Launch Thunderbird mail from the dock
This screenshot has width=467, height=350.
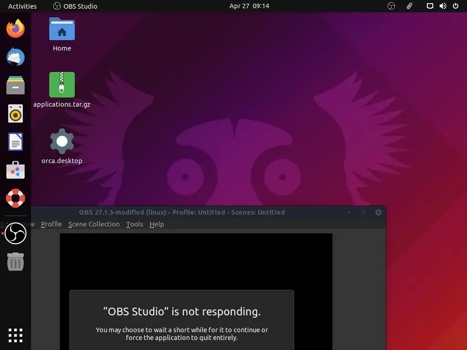(16, 57)
